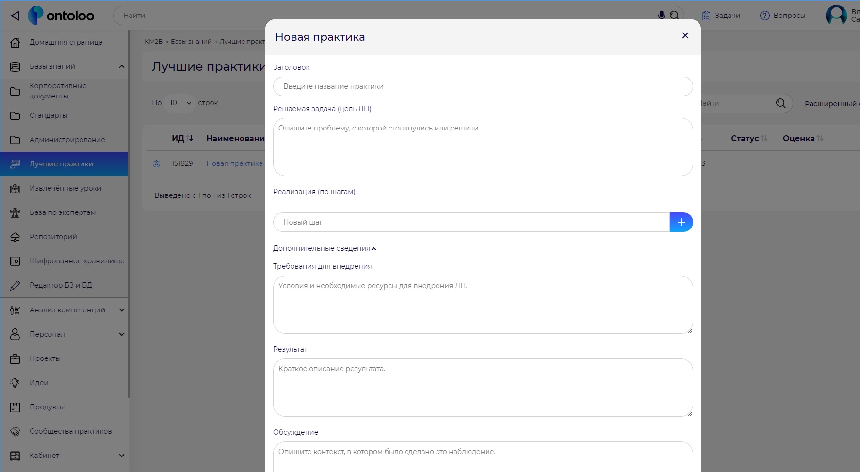Click the Шифрованное хранилище safe icon
The height and width of the screenshot is (472, 860).
click(16, 261)
